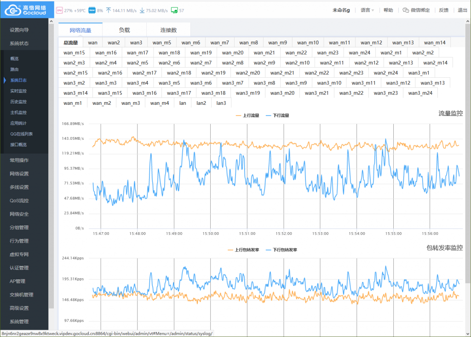The height and width of the screenshot is (337, 471).
Task: Click the RAM usage icon
Action: coord(92,11)
